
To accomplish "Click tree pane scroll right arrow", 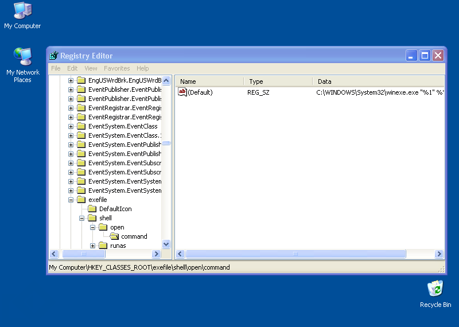I will tap(156, 254).
